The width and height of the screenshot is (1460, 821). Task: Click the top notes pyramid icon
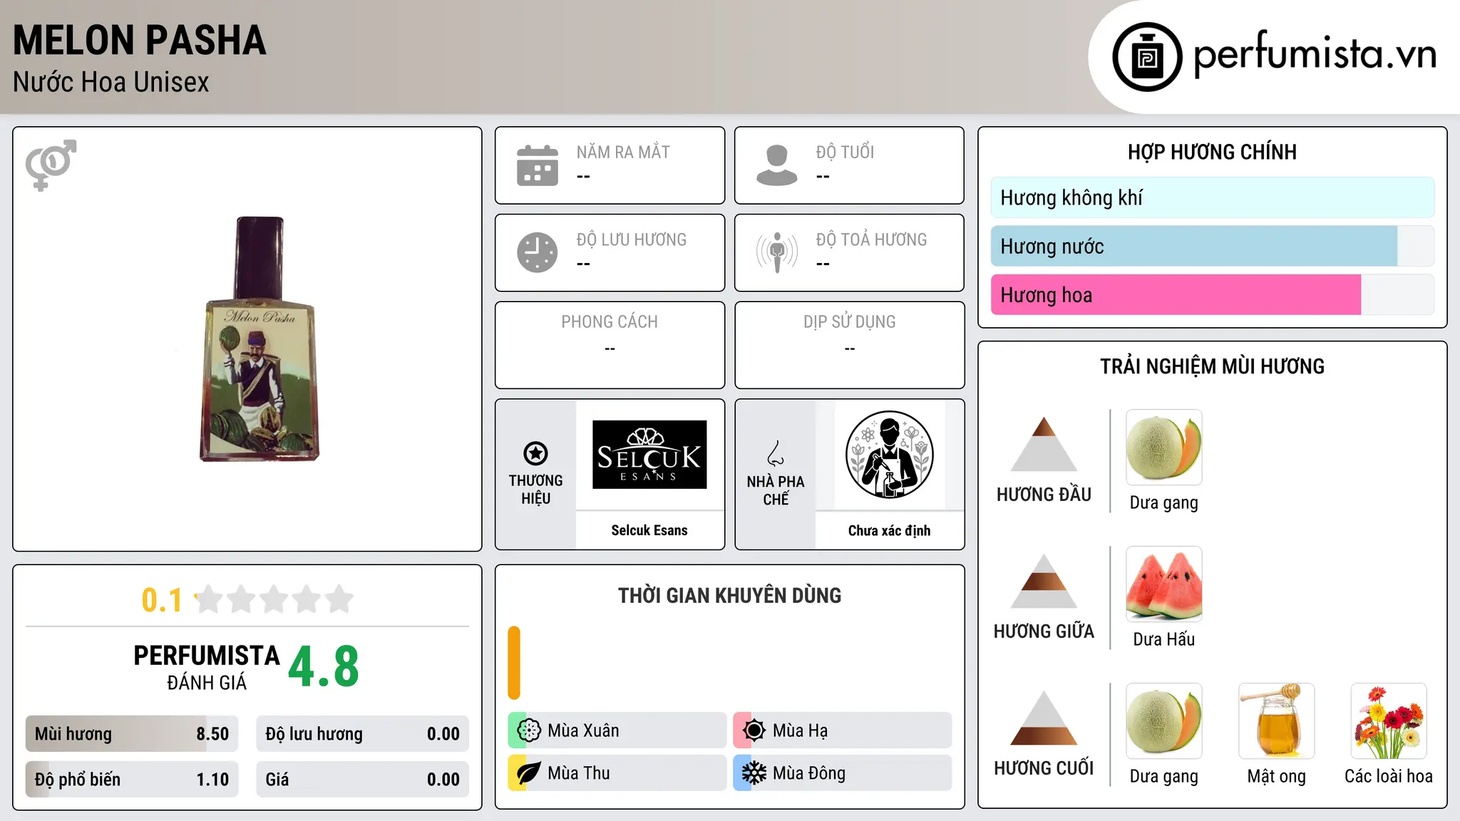[1044, 444]
